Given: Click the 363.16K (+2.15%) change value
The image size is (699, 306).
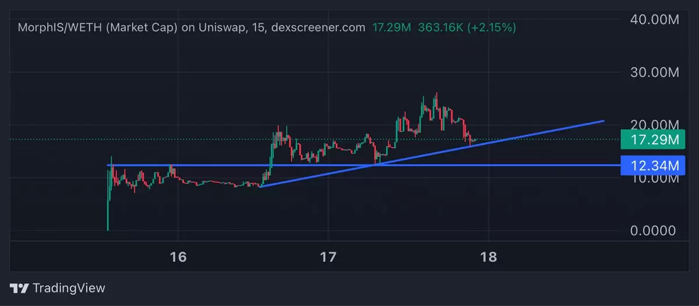Looking at the screenshot, I should (x=467, y=27).
